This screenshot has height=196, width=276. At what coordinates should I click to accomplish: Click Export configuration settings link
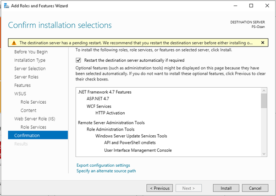pyautogui.click(x=103, y=165)
